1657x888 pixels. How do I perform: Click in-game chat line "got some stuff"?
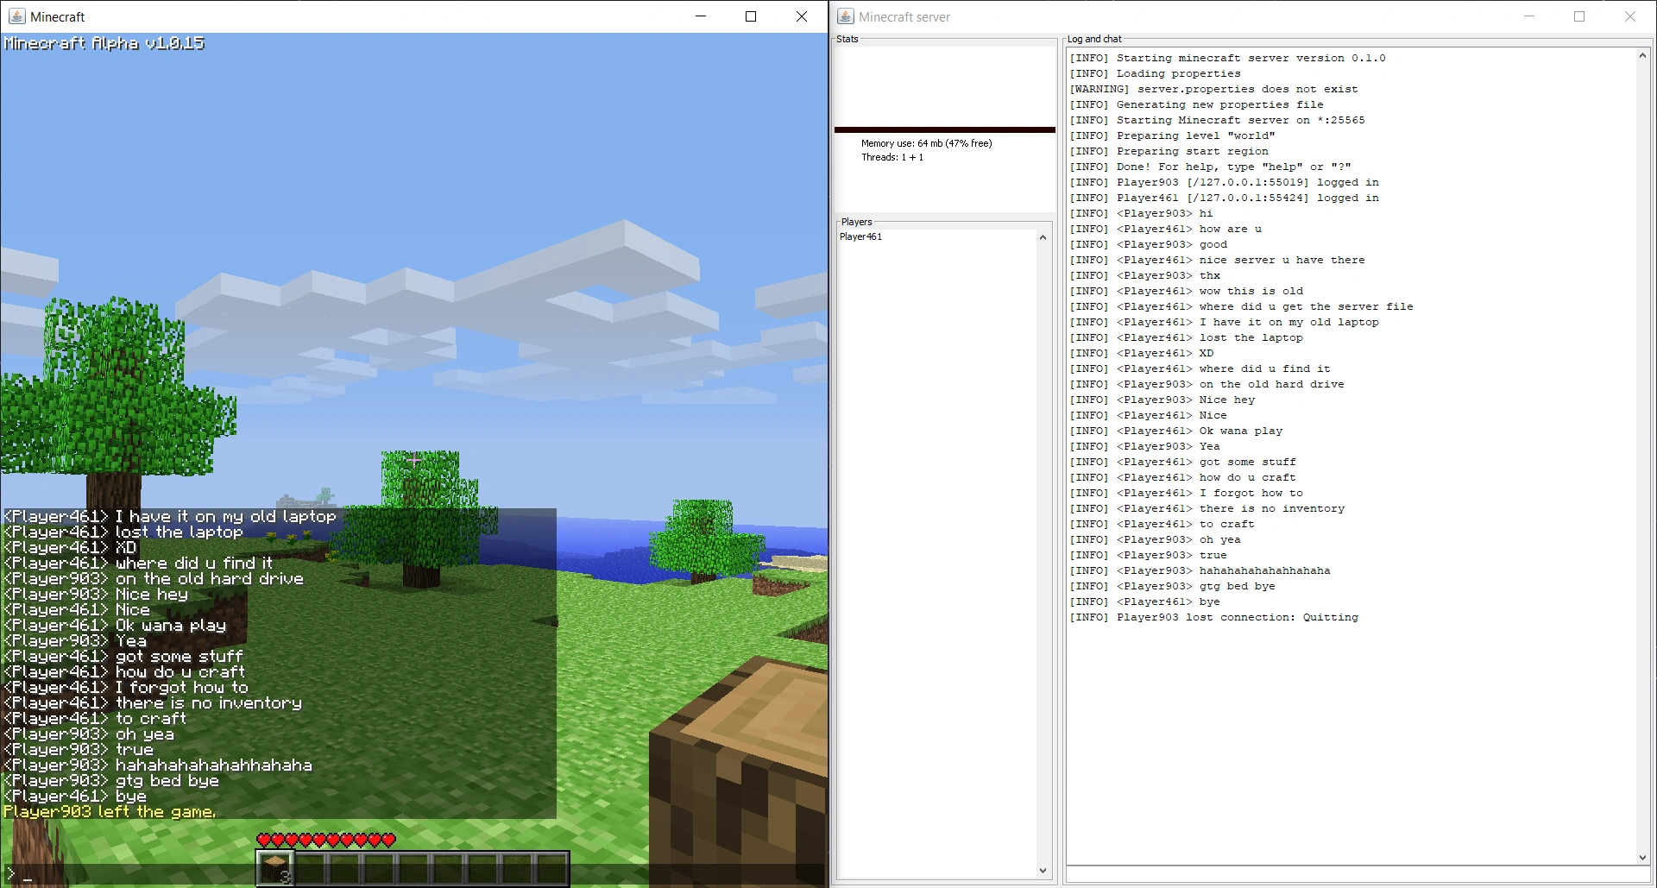click(x=123, y=656)
